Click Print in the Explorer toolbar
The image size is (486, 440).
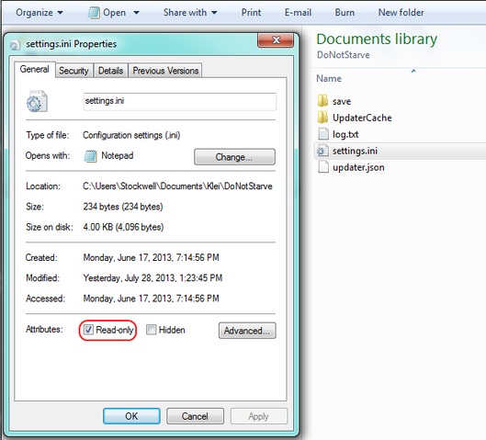251,12
